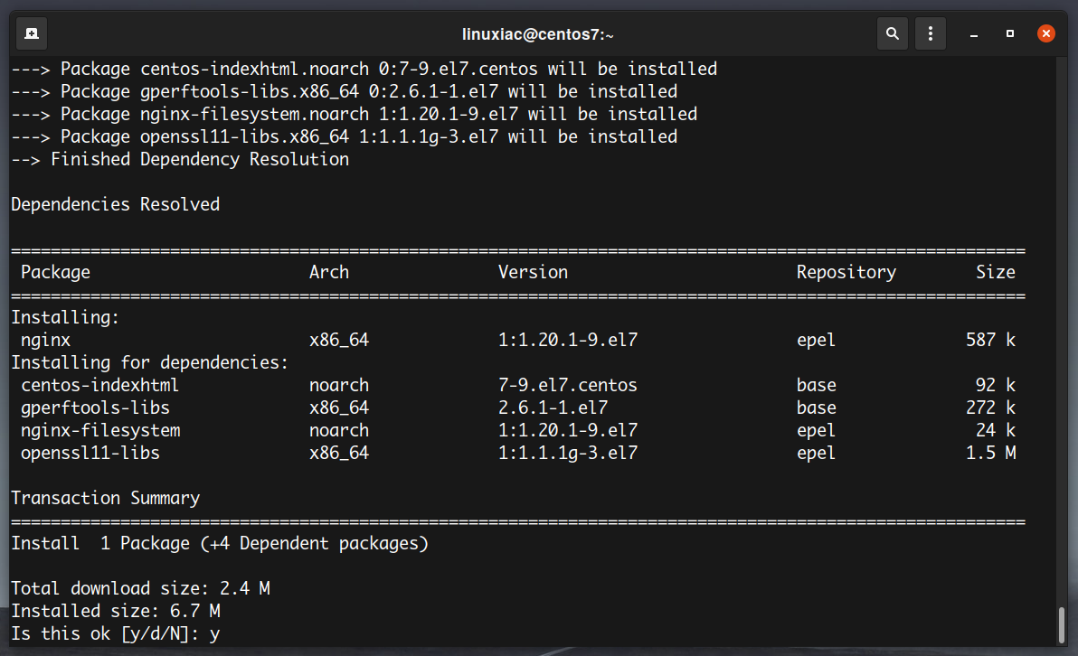Click the new tab plus icon
Image resolution: width=1078 pixels, height=656 pixels.
(31, 33)
